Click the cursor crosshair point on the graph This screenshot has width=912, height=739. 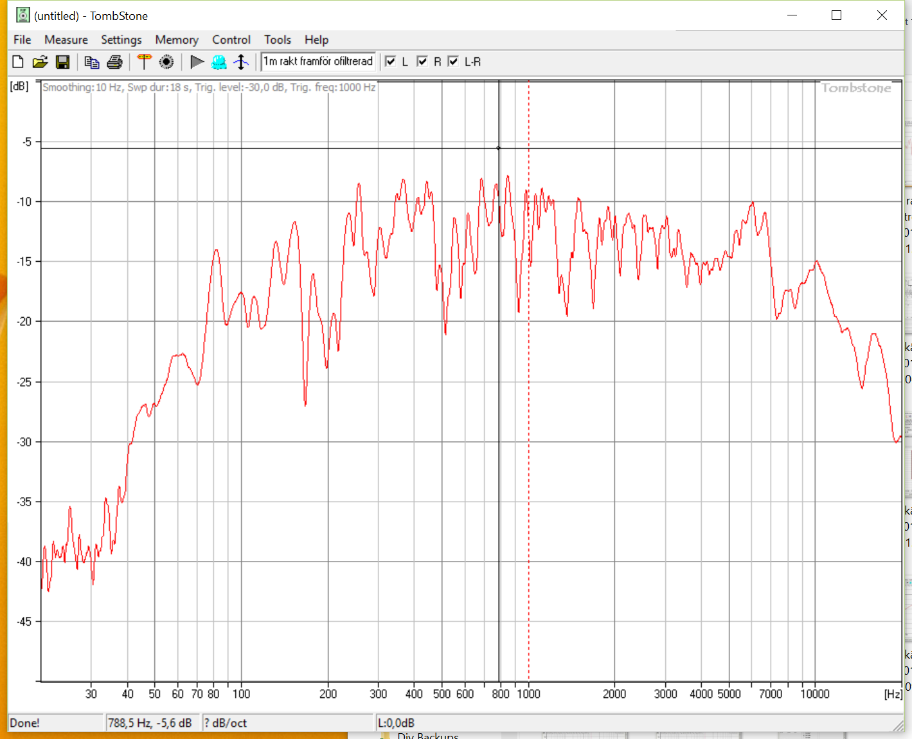[x=499, y=148]
